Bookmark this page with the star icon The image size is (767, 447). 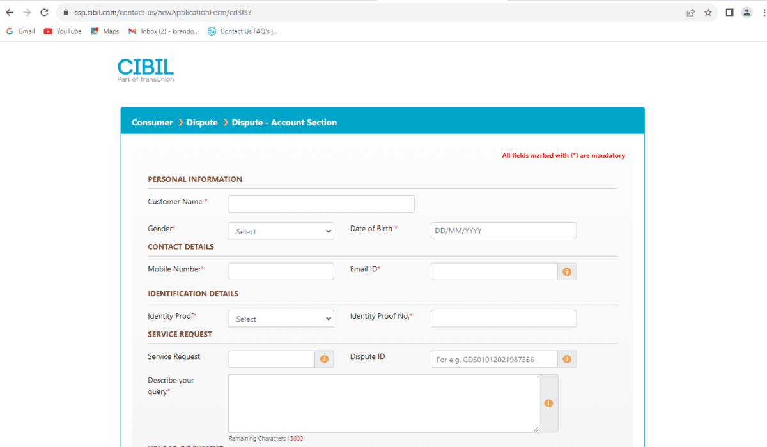click(708, 12)
